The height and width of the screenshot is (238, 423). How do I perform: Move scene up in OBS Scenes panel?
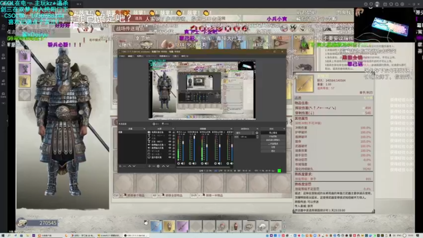[130, 166]
